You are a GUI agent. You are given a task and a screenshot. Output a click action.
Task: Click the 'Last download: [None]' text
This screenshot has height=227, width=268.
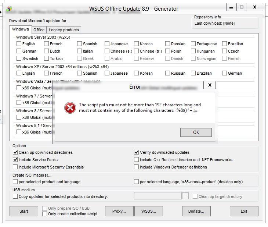tap(214, 23)
